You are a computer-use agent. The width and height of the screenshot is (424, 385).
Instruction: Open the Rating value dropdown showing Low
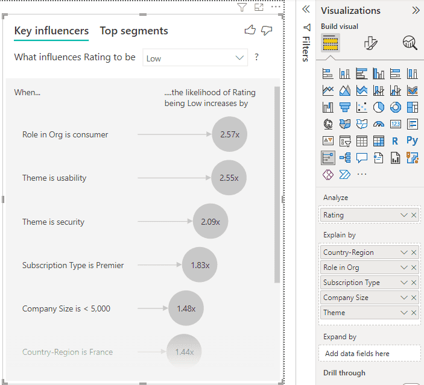coord(195,58)
